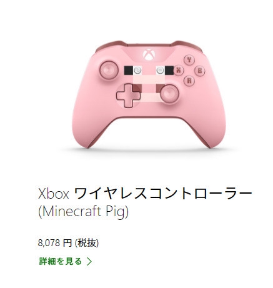273x288 pixels.
Task: Click the D-pad on the pink controller
Action: [128, 96]
